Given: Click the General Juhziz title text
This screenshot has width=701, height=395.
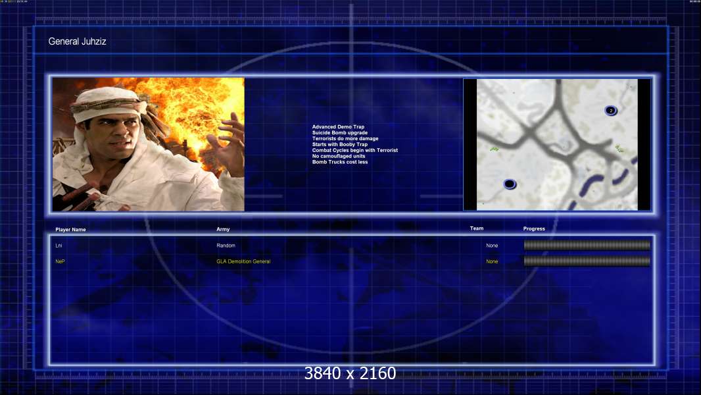Looking at the screenshot, I should (77, 41).
